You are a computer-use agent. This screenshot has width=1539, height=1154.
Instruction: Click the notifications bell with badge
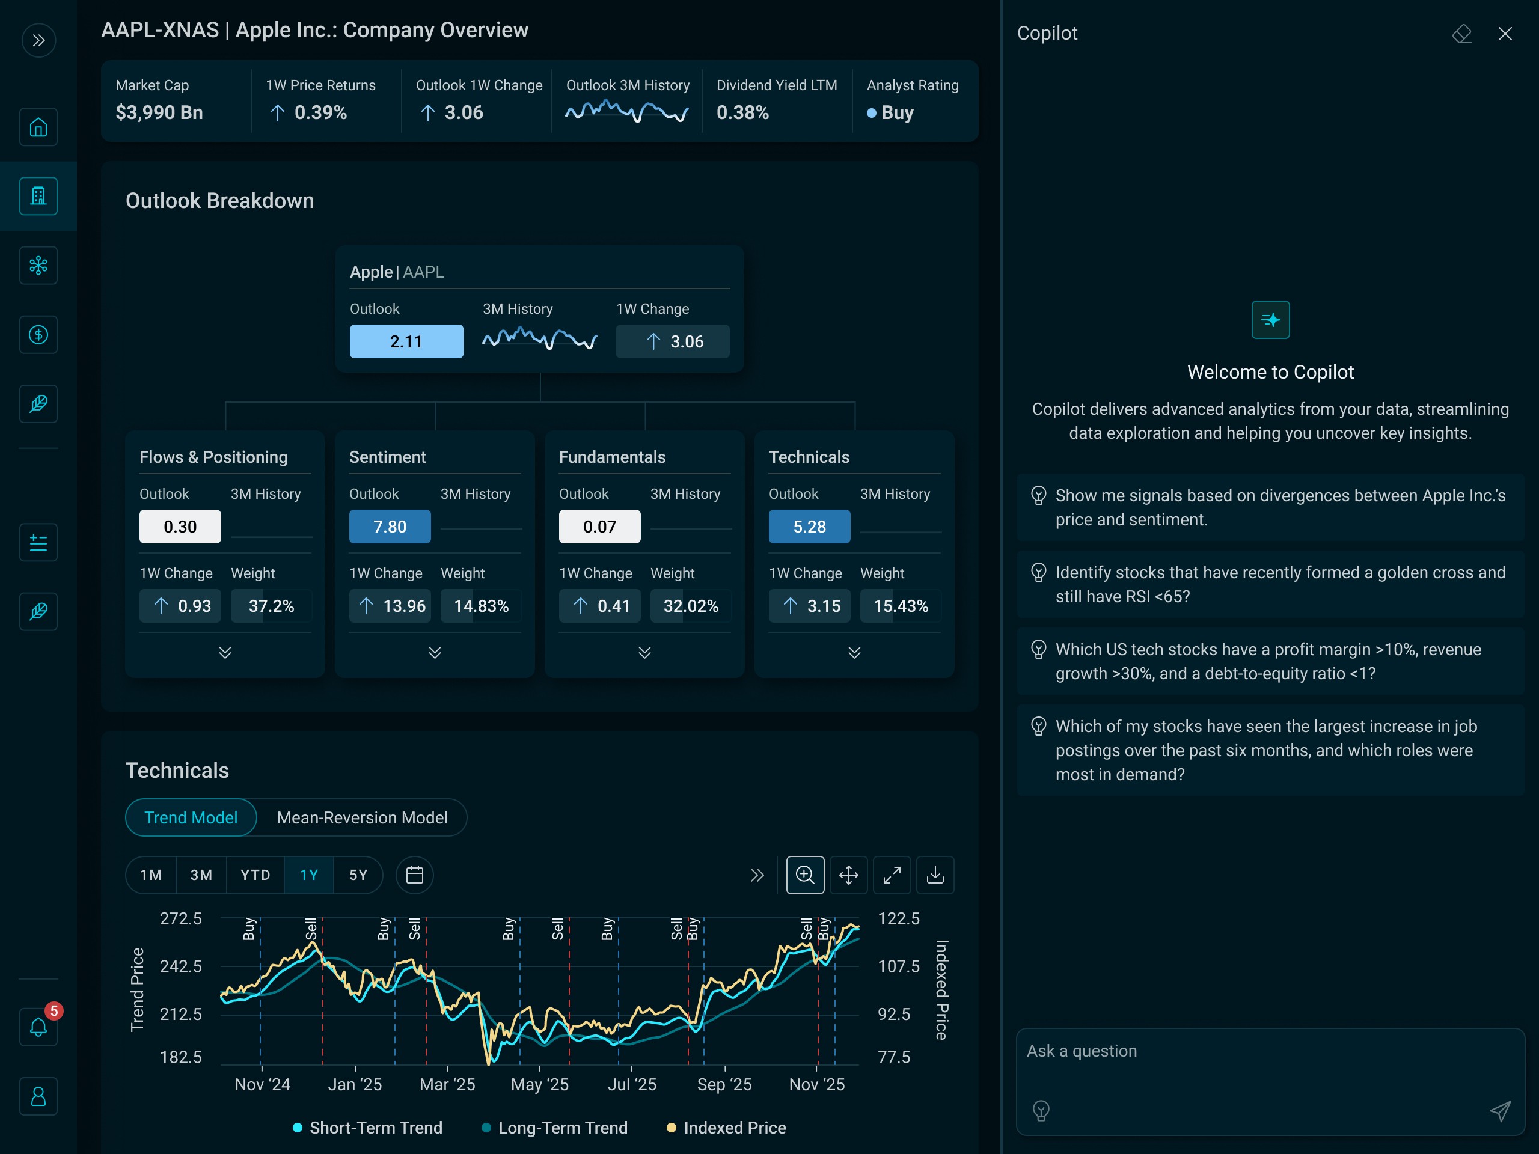[x=38, y=1027]
